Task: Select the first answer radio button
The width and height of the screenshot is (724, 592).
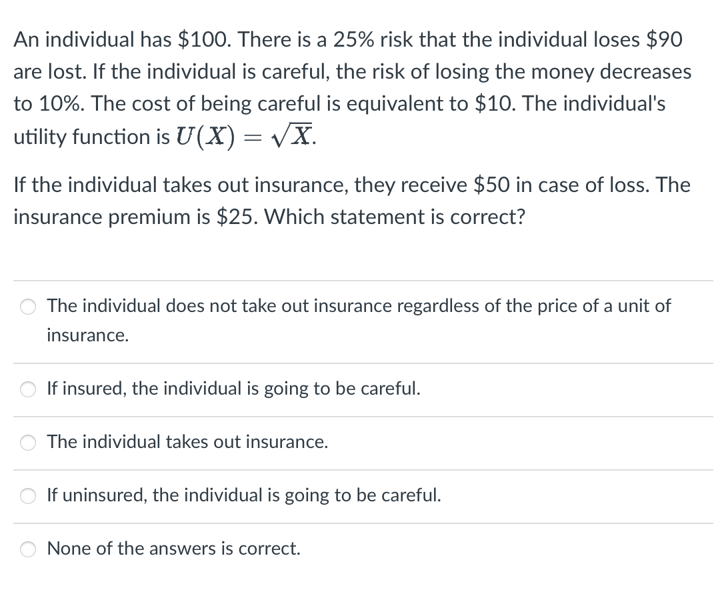Action: [27, 307]
